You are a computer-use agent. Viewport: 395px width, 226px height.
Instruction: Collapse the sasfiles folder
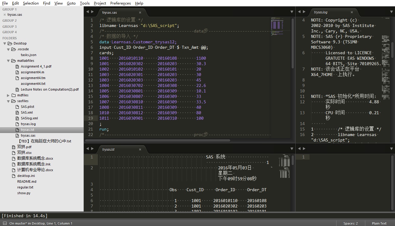tap(8, 101)
